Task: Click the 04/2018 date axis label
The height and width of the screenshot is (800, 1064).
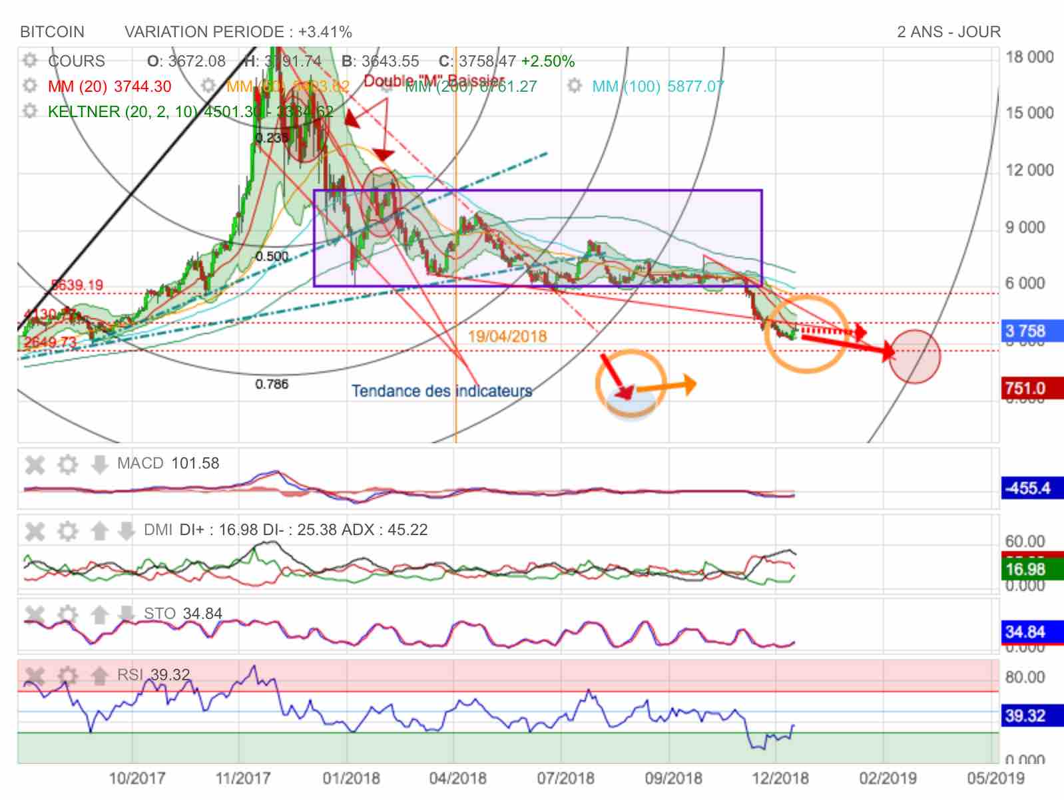Action: click(x=458, y=778)
